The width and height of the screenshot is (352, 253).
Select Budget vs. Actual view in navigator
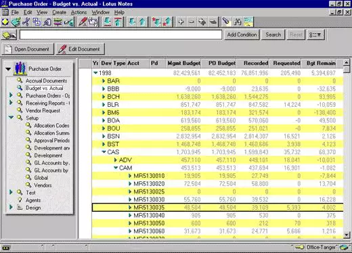[x=44, y=88]
